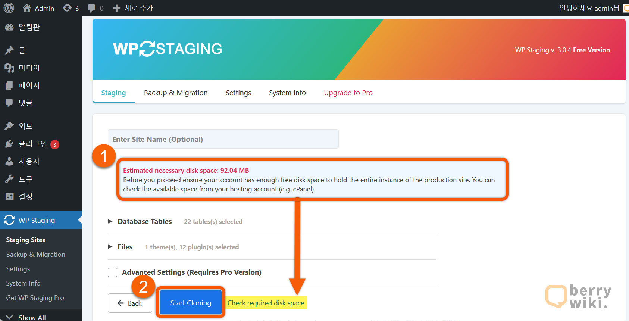The width and height of the screenshot is (629, 321).
Task: Open Settings in WP Staging submenu
Action: click(18, 269)
